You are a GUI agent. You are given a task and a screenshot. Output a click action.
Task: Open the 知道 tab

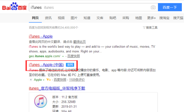[x=87, y=18]
